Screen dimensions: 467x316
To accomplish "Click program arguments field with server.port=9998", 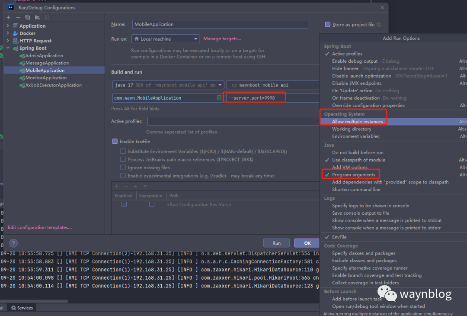I will pyautogui.click(x=272, y=98).
